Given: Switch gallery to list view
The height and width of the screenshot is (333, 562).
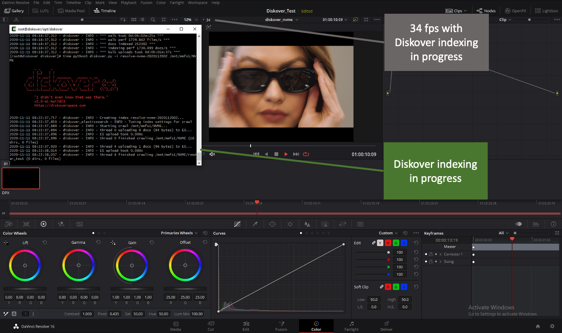Looking at the screenshot, I should (142, 19).
